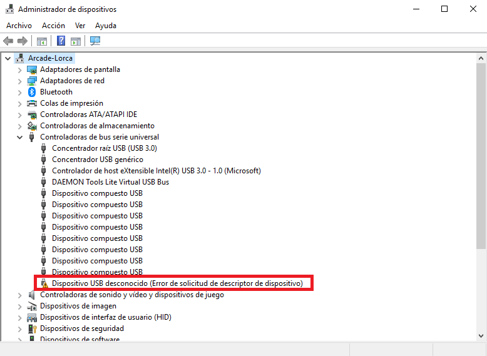Click the Device Manager title bar icon
This screenshot has height=356, width=487.
[9, 9]
